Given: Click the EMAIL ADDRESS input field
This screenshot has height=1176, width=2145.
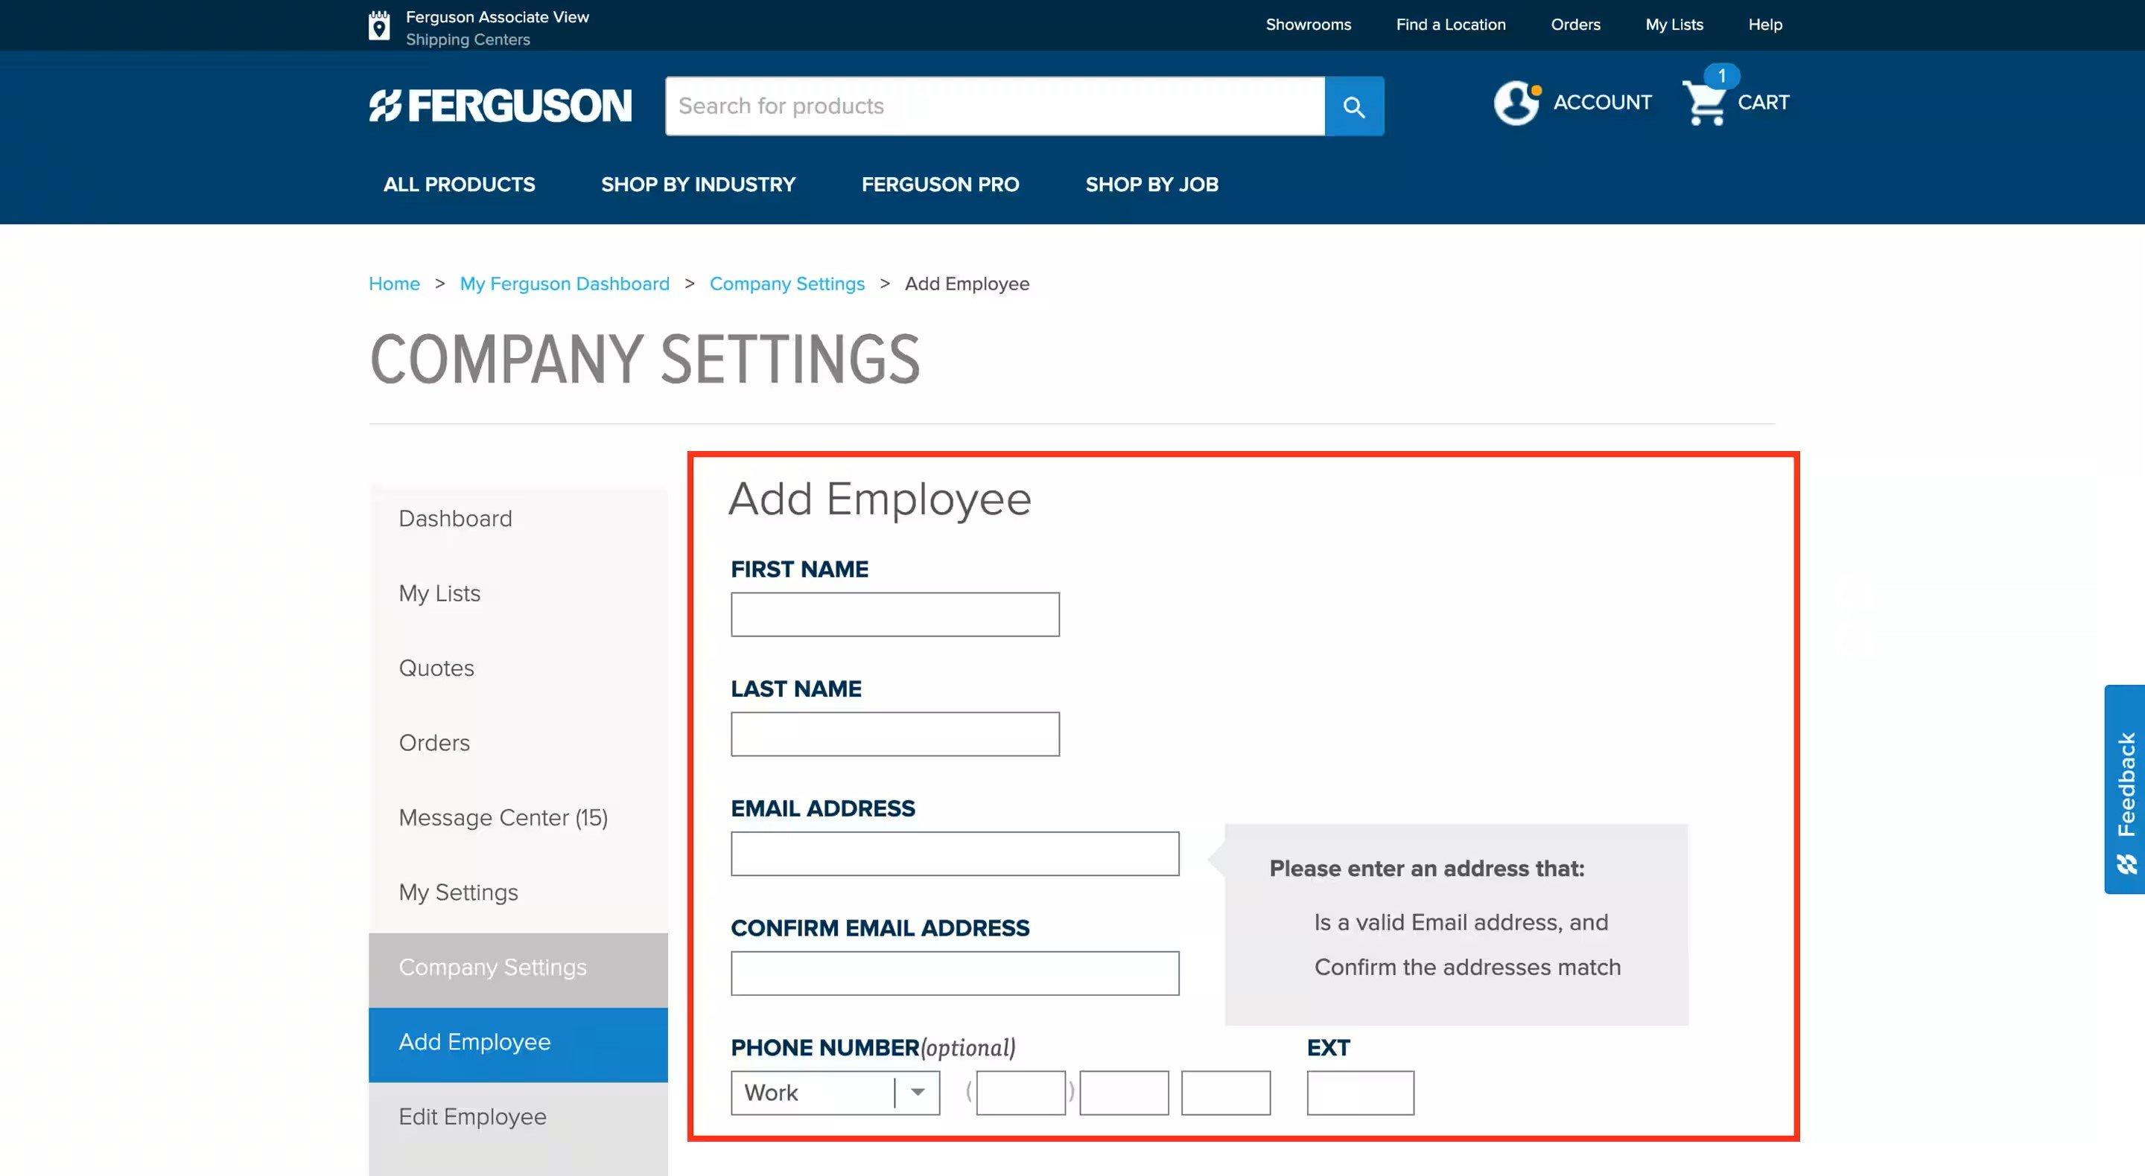Looking at the screenshot, I should 955,853.
